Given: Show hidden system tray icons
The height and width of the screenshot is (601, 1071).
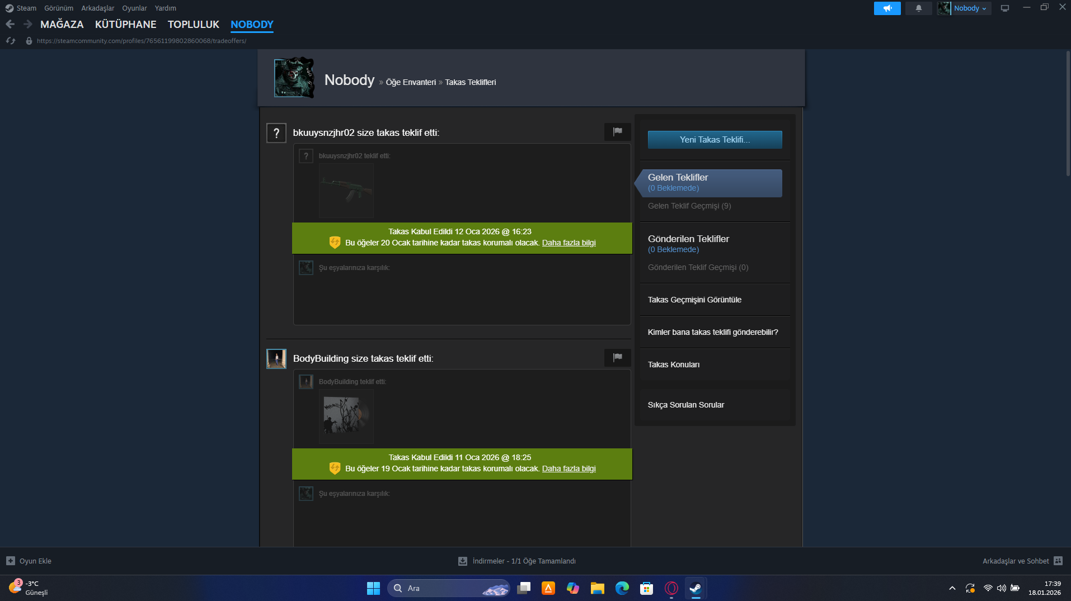Looking at the screenshot, I should (952, 588).
